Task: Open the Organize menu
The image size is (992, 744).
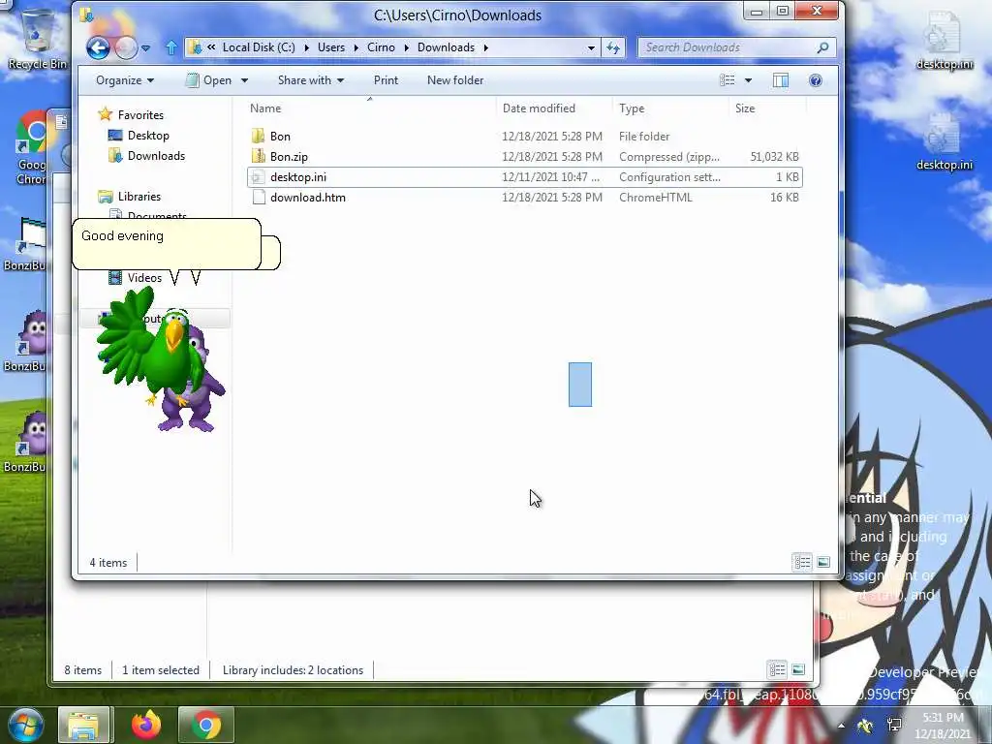Action: pyautogui.click(x=125, y=80)
